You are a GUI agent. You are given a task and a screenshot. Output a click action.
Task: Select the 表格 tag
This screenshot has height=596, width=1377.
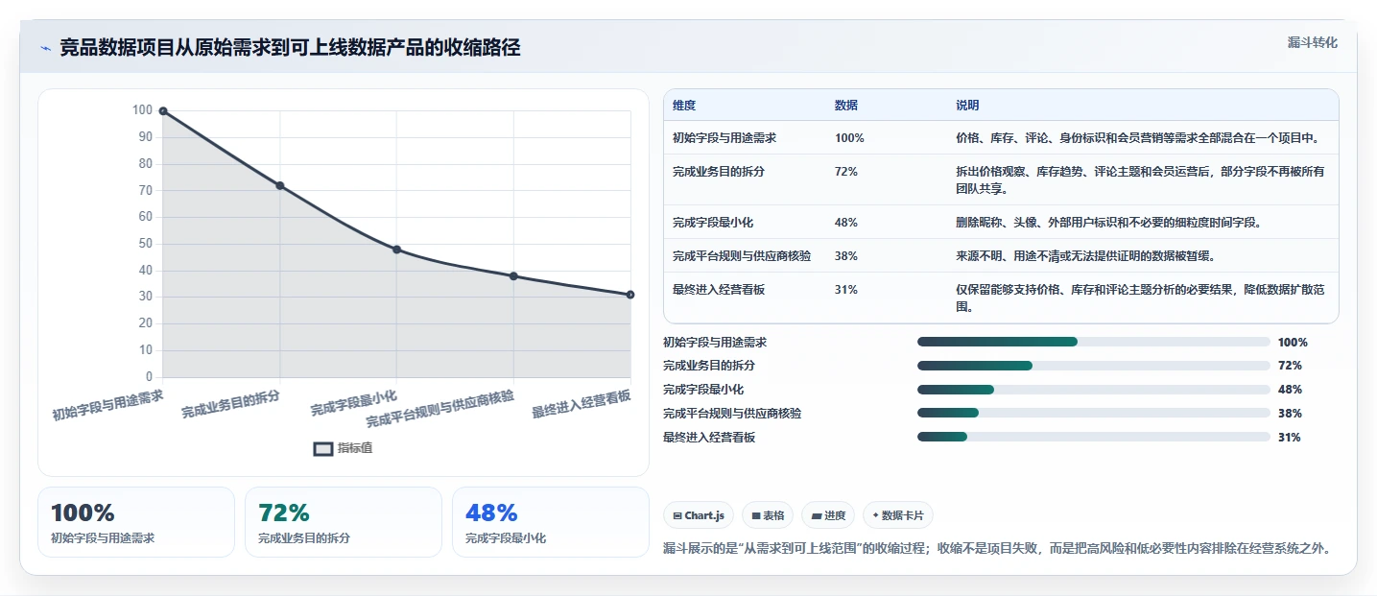[767, 515]
